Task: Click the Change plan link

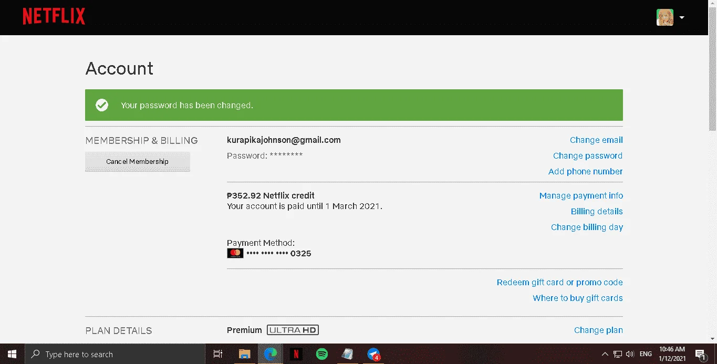Action: (598, 330)
